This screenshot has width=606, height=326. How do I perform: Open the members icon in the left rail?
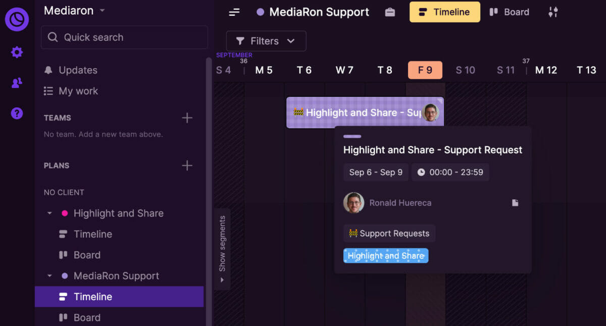(17, 83)
